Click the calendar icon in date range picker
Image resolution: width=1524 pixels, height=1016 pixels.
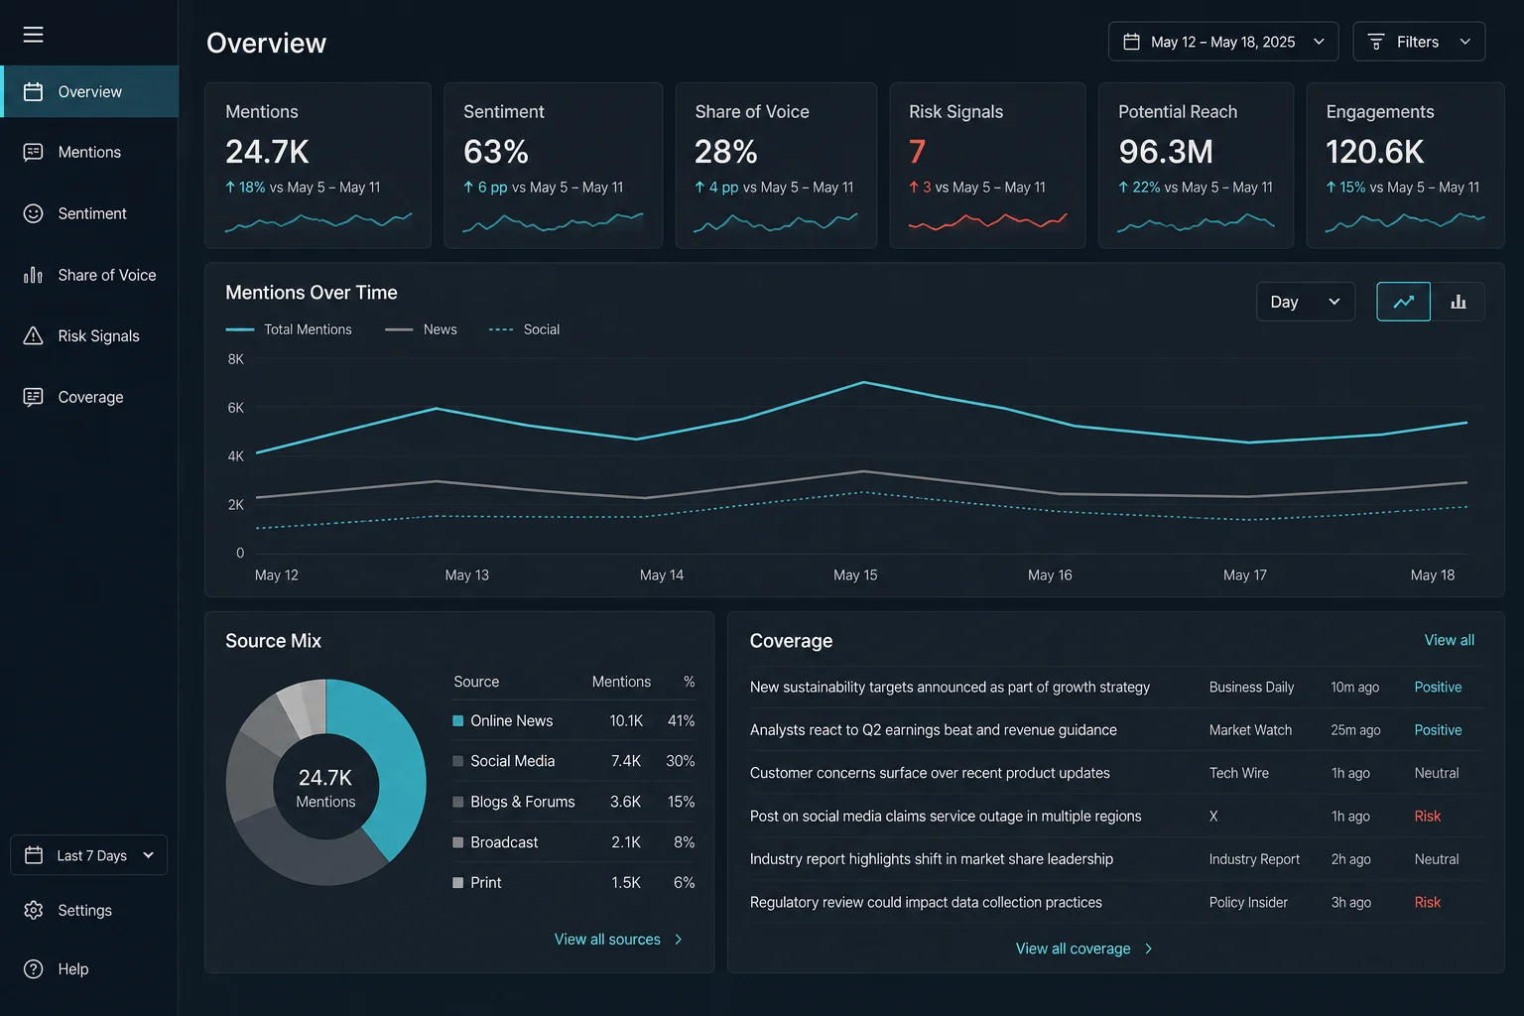tap(1131, 42)
